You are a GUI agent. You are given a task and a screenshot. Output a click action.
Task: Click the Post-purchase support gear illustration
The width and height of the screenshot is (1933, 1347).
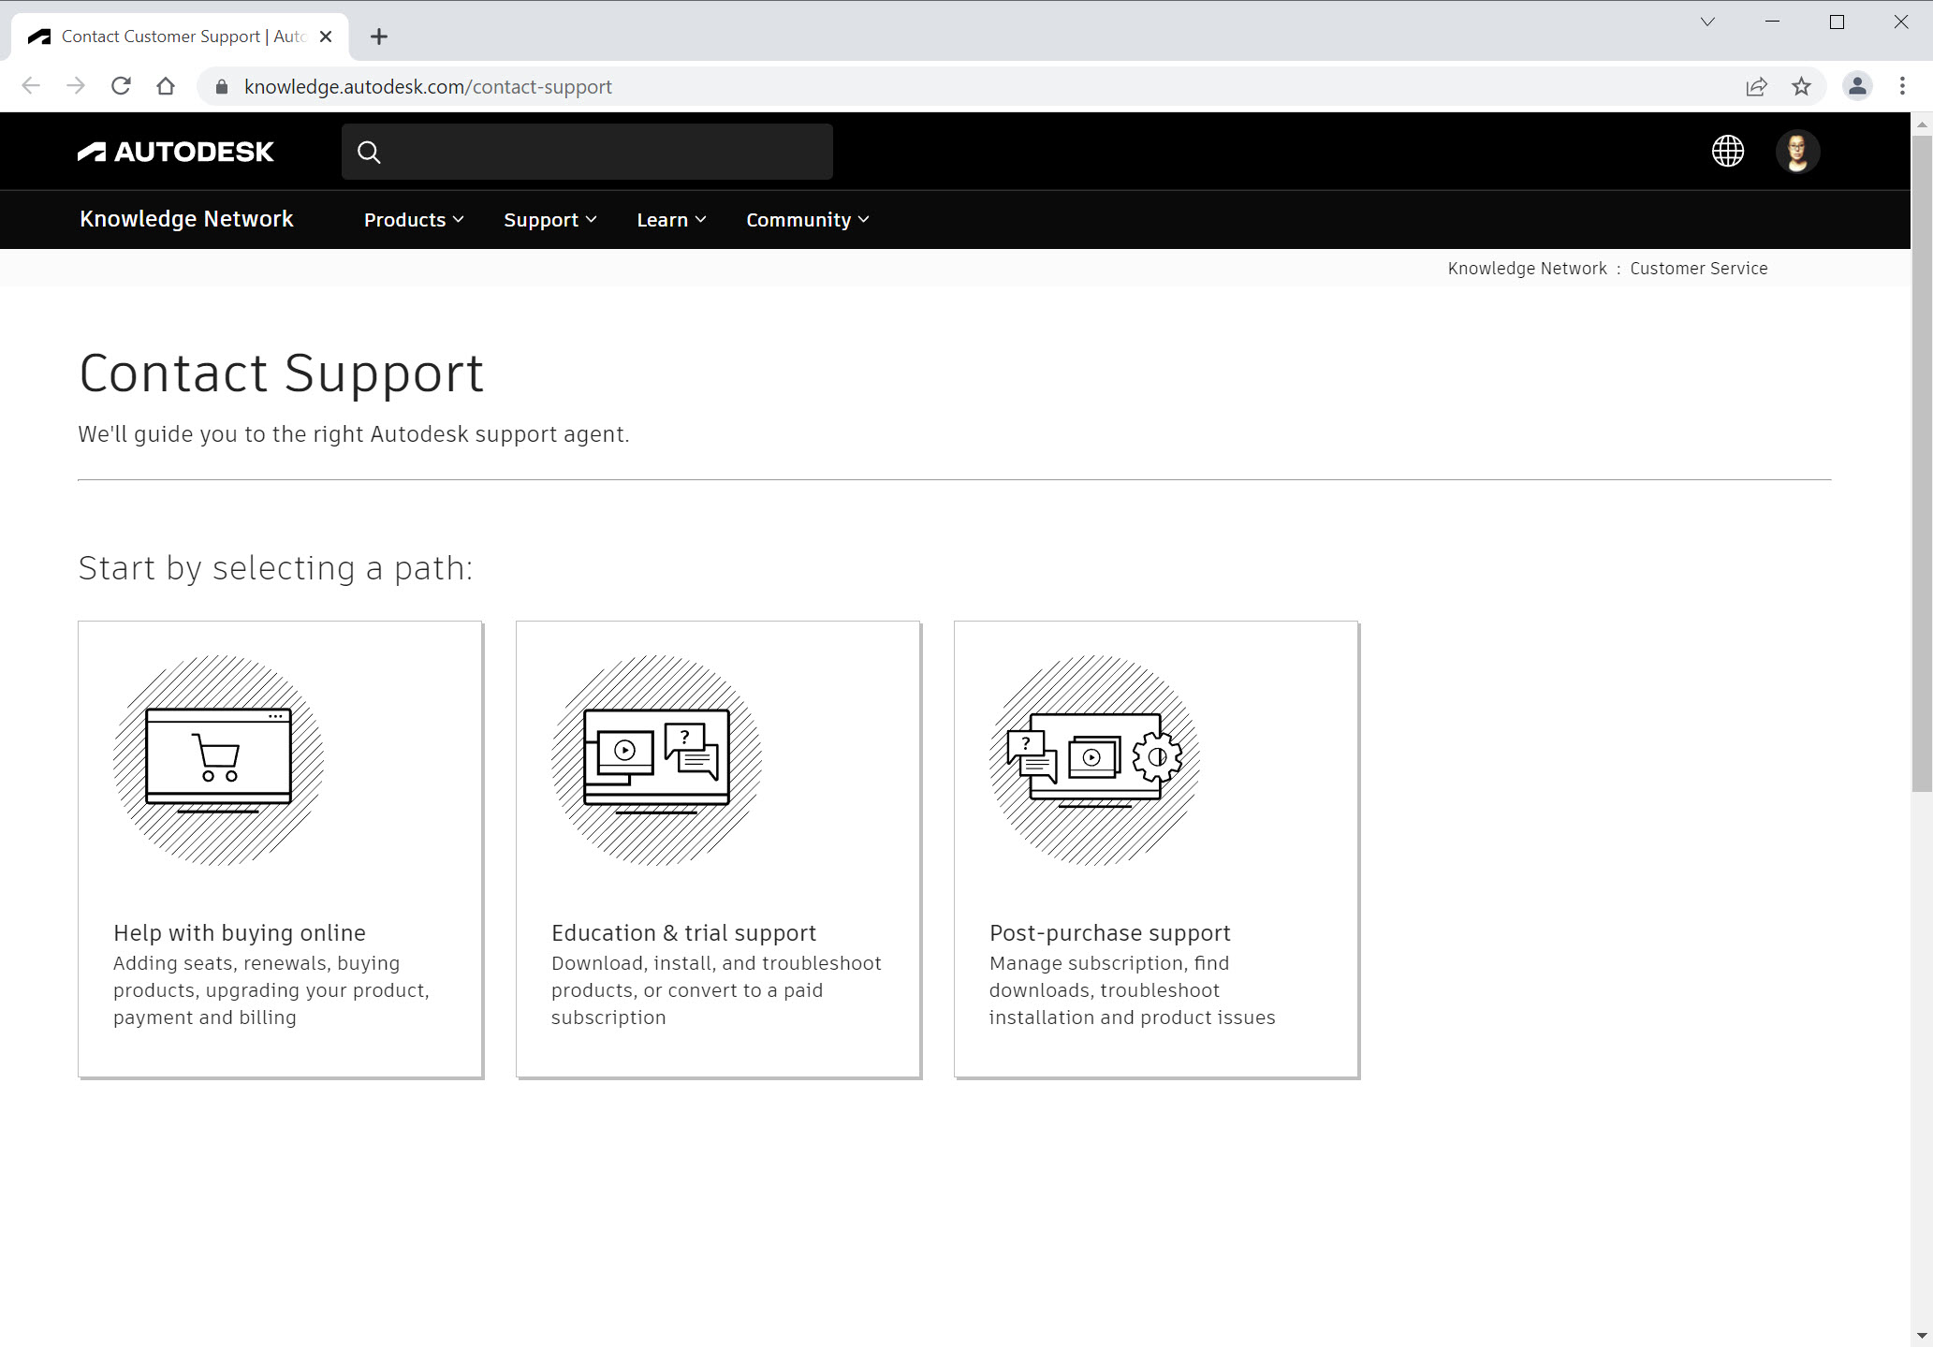tap(1094, 760)
